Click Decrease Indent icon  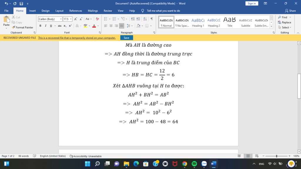point(133,19)
